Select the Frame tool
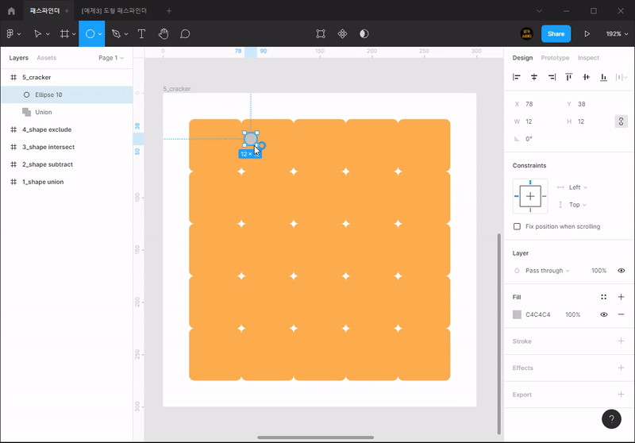 click(x=64, y=34)
